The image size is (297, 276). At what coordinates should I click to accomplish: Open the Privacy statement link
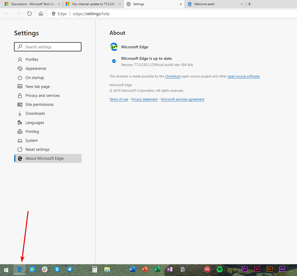click(144, 99)
